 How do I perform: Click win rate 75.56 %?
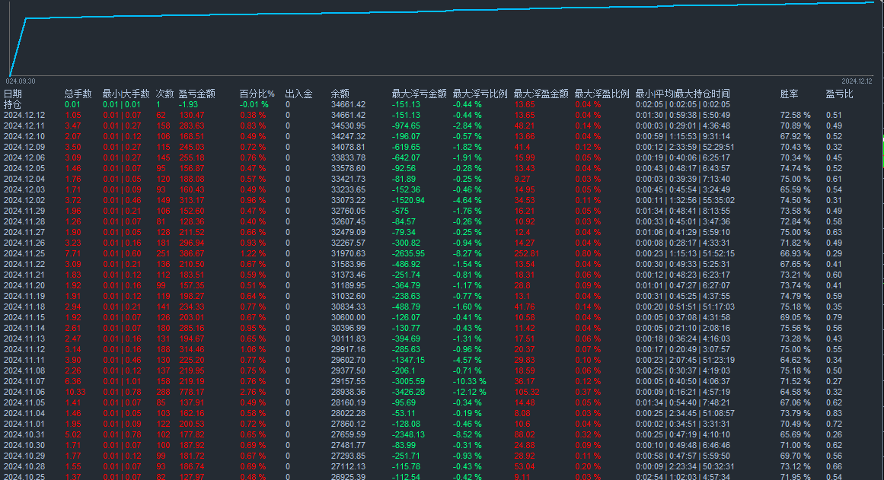[796, 328]
